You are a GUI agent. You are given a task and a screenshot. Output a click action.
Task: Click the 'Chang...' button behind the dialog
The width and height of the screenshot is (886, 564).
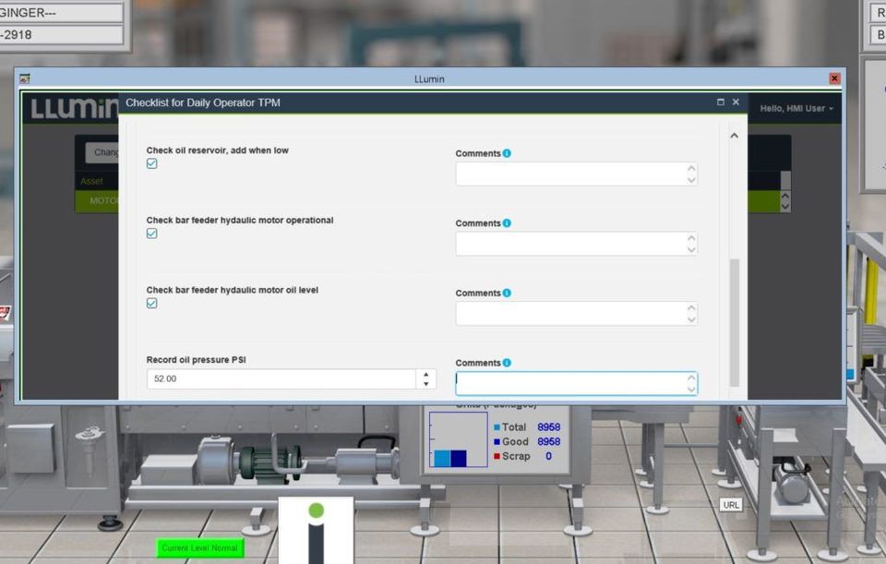102,152
